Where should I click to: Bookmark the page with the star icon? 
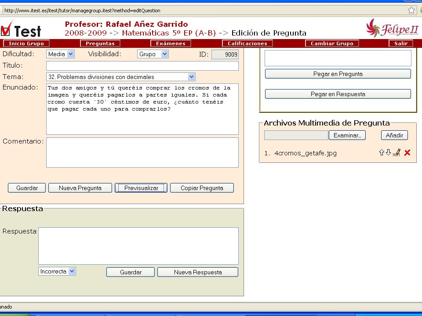click(x=411, y=10)
